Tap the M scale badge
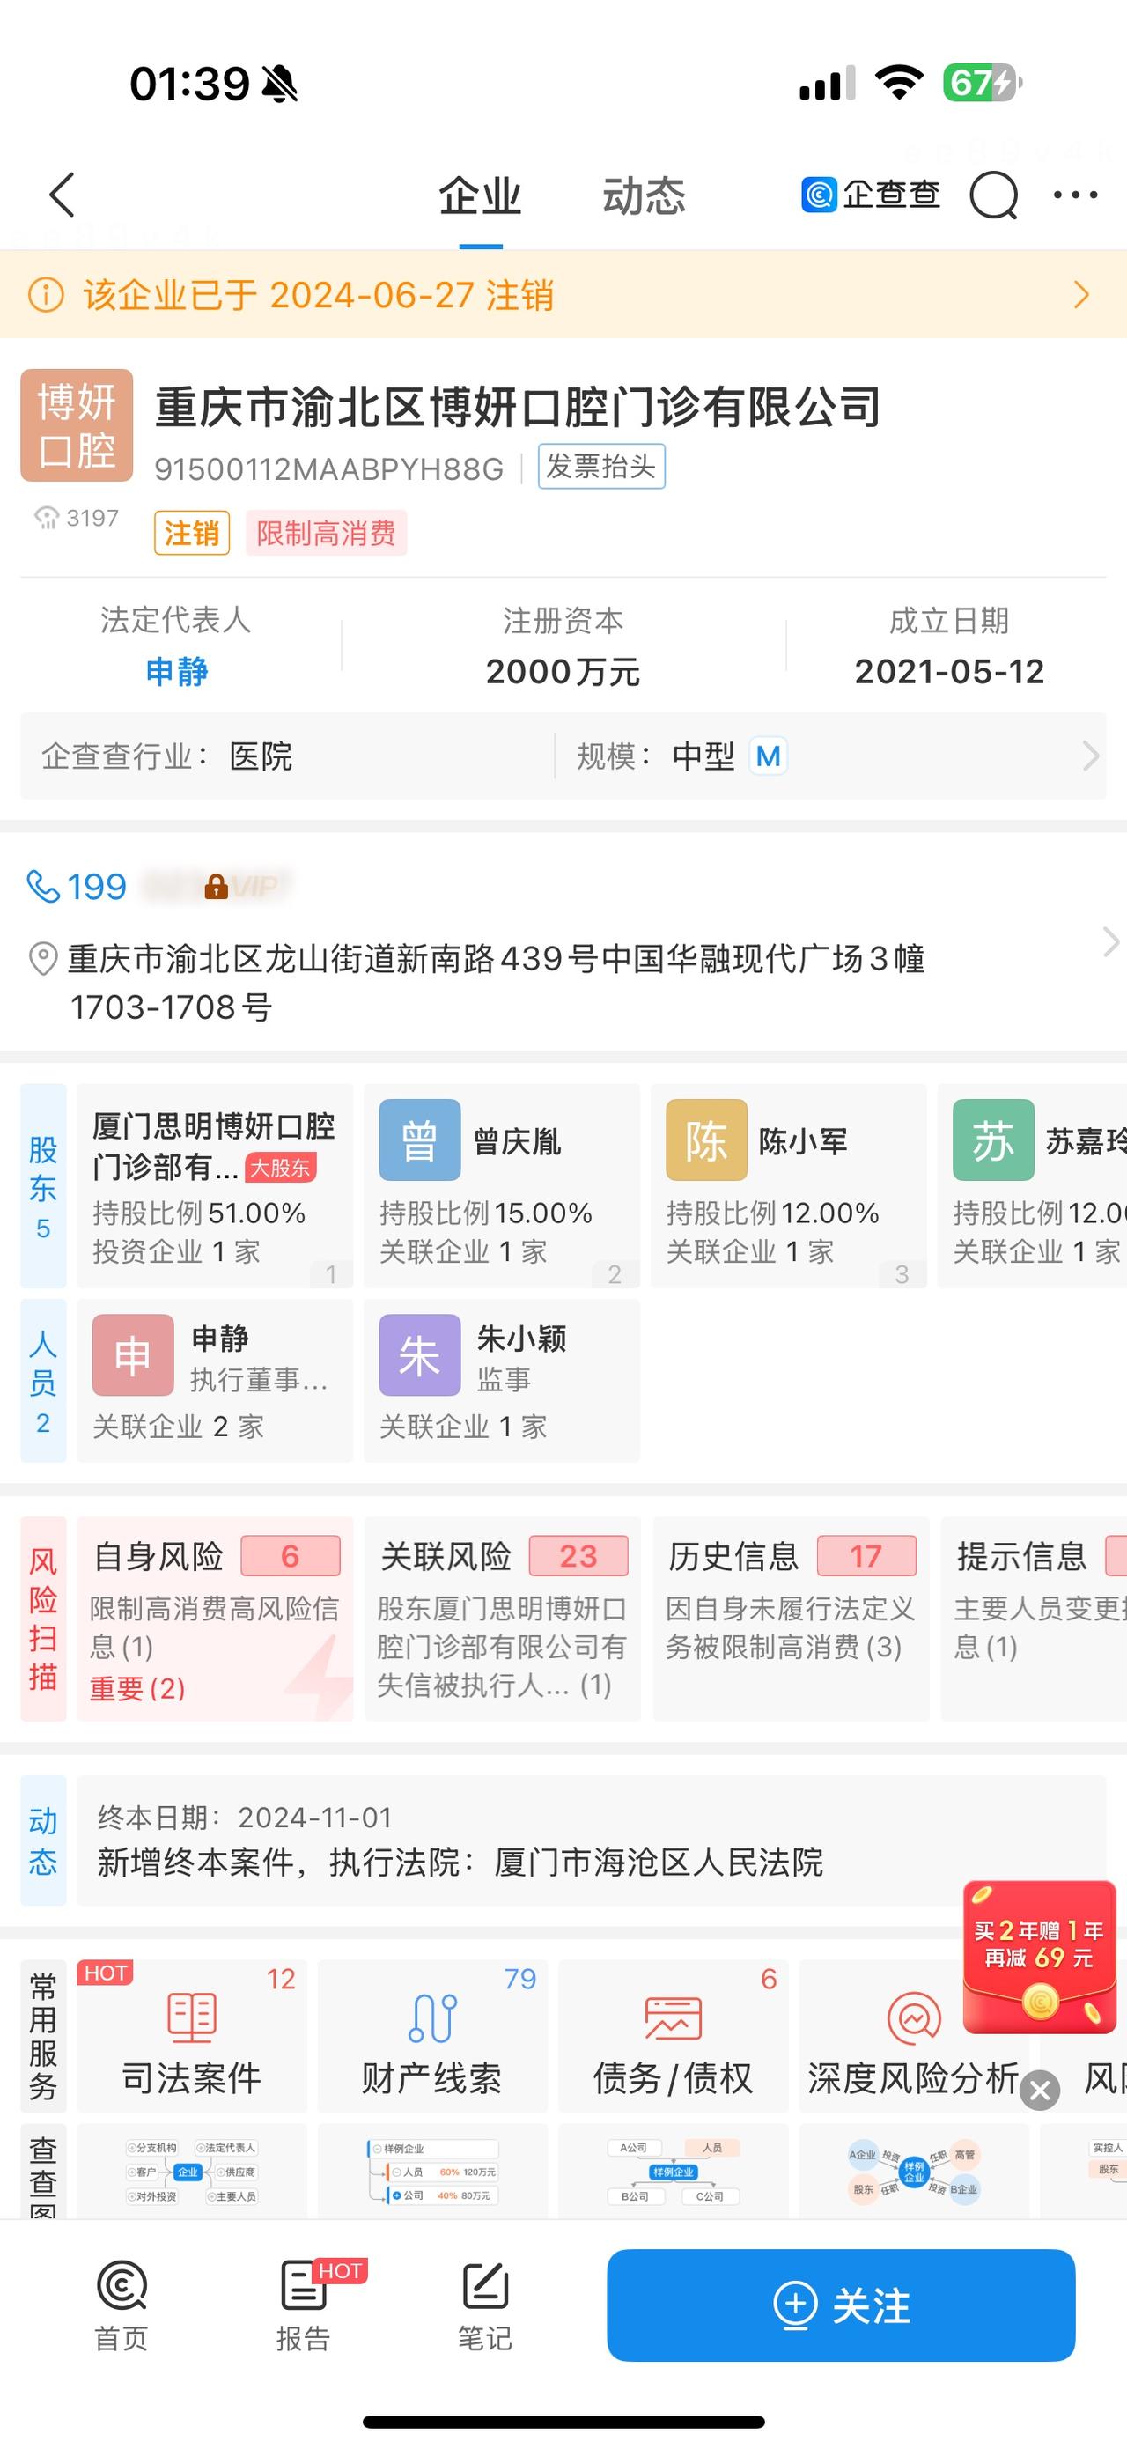Viewport: 1127px width, 2449px height. (x=768, y=756)
